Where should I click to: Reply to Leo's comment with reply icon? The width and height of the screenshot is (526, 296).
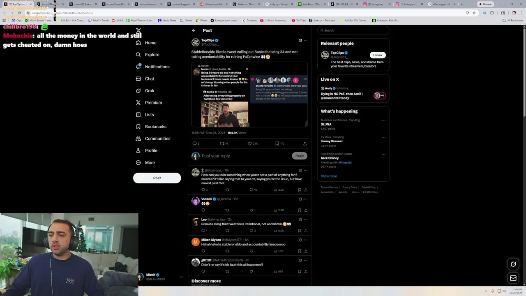[203, 231]
